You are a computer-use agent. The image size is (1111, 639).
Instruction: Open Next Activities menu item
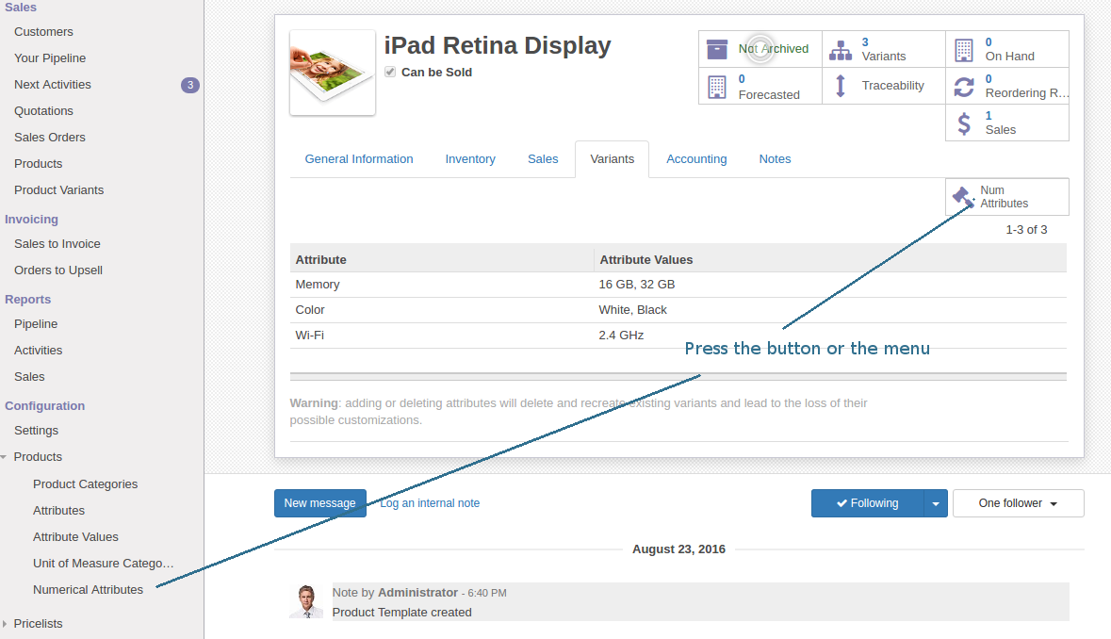53,84
